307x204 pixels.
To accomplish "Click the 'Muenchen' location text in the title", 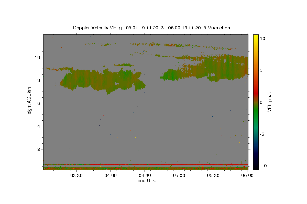I will point(219,28).
